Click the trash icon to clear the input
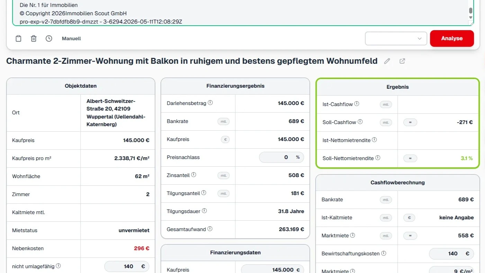Image resolution: width=485 pixels, height=273 pixels. point(34,38)
